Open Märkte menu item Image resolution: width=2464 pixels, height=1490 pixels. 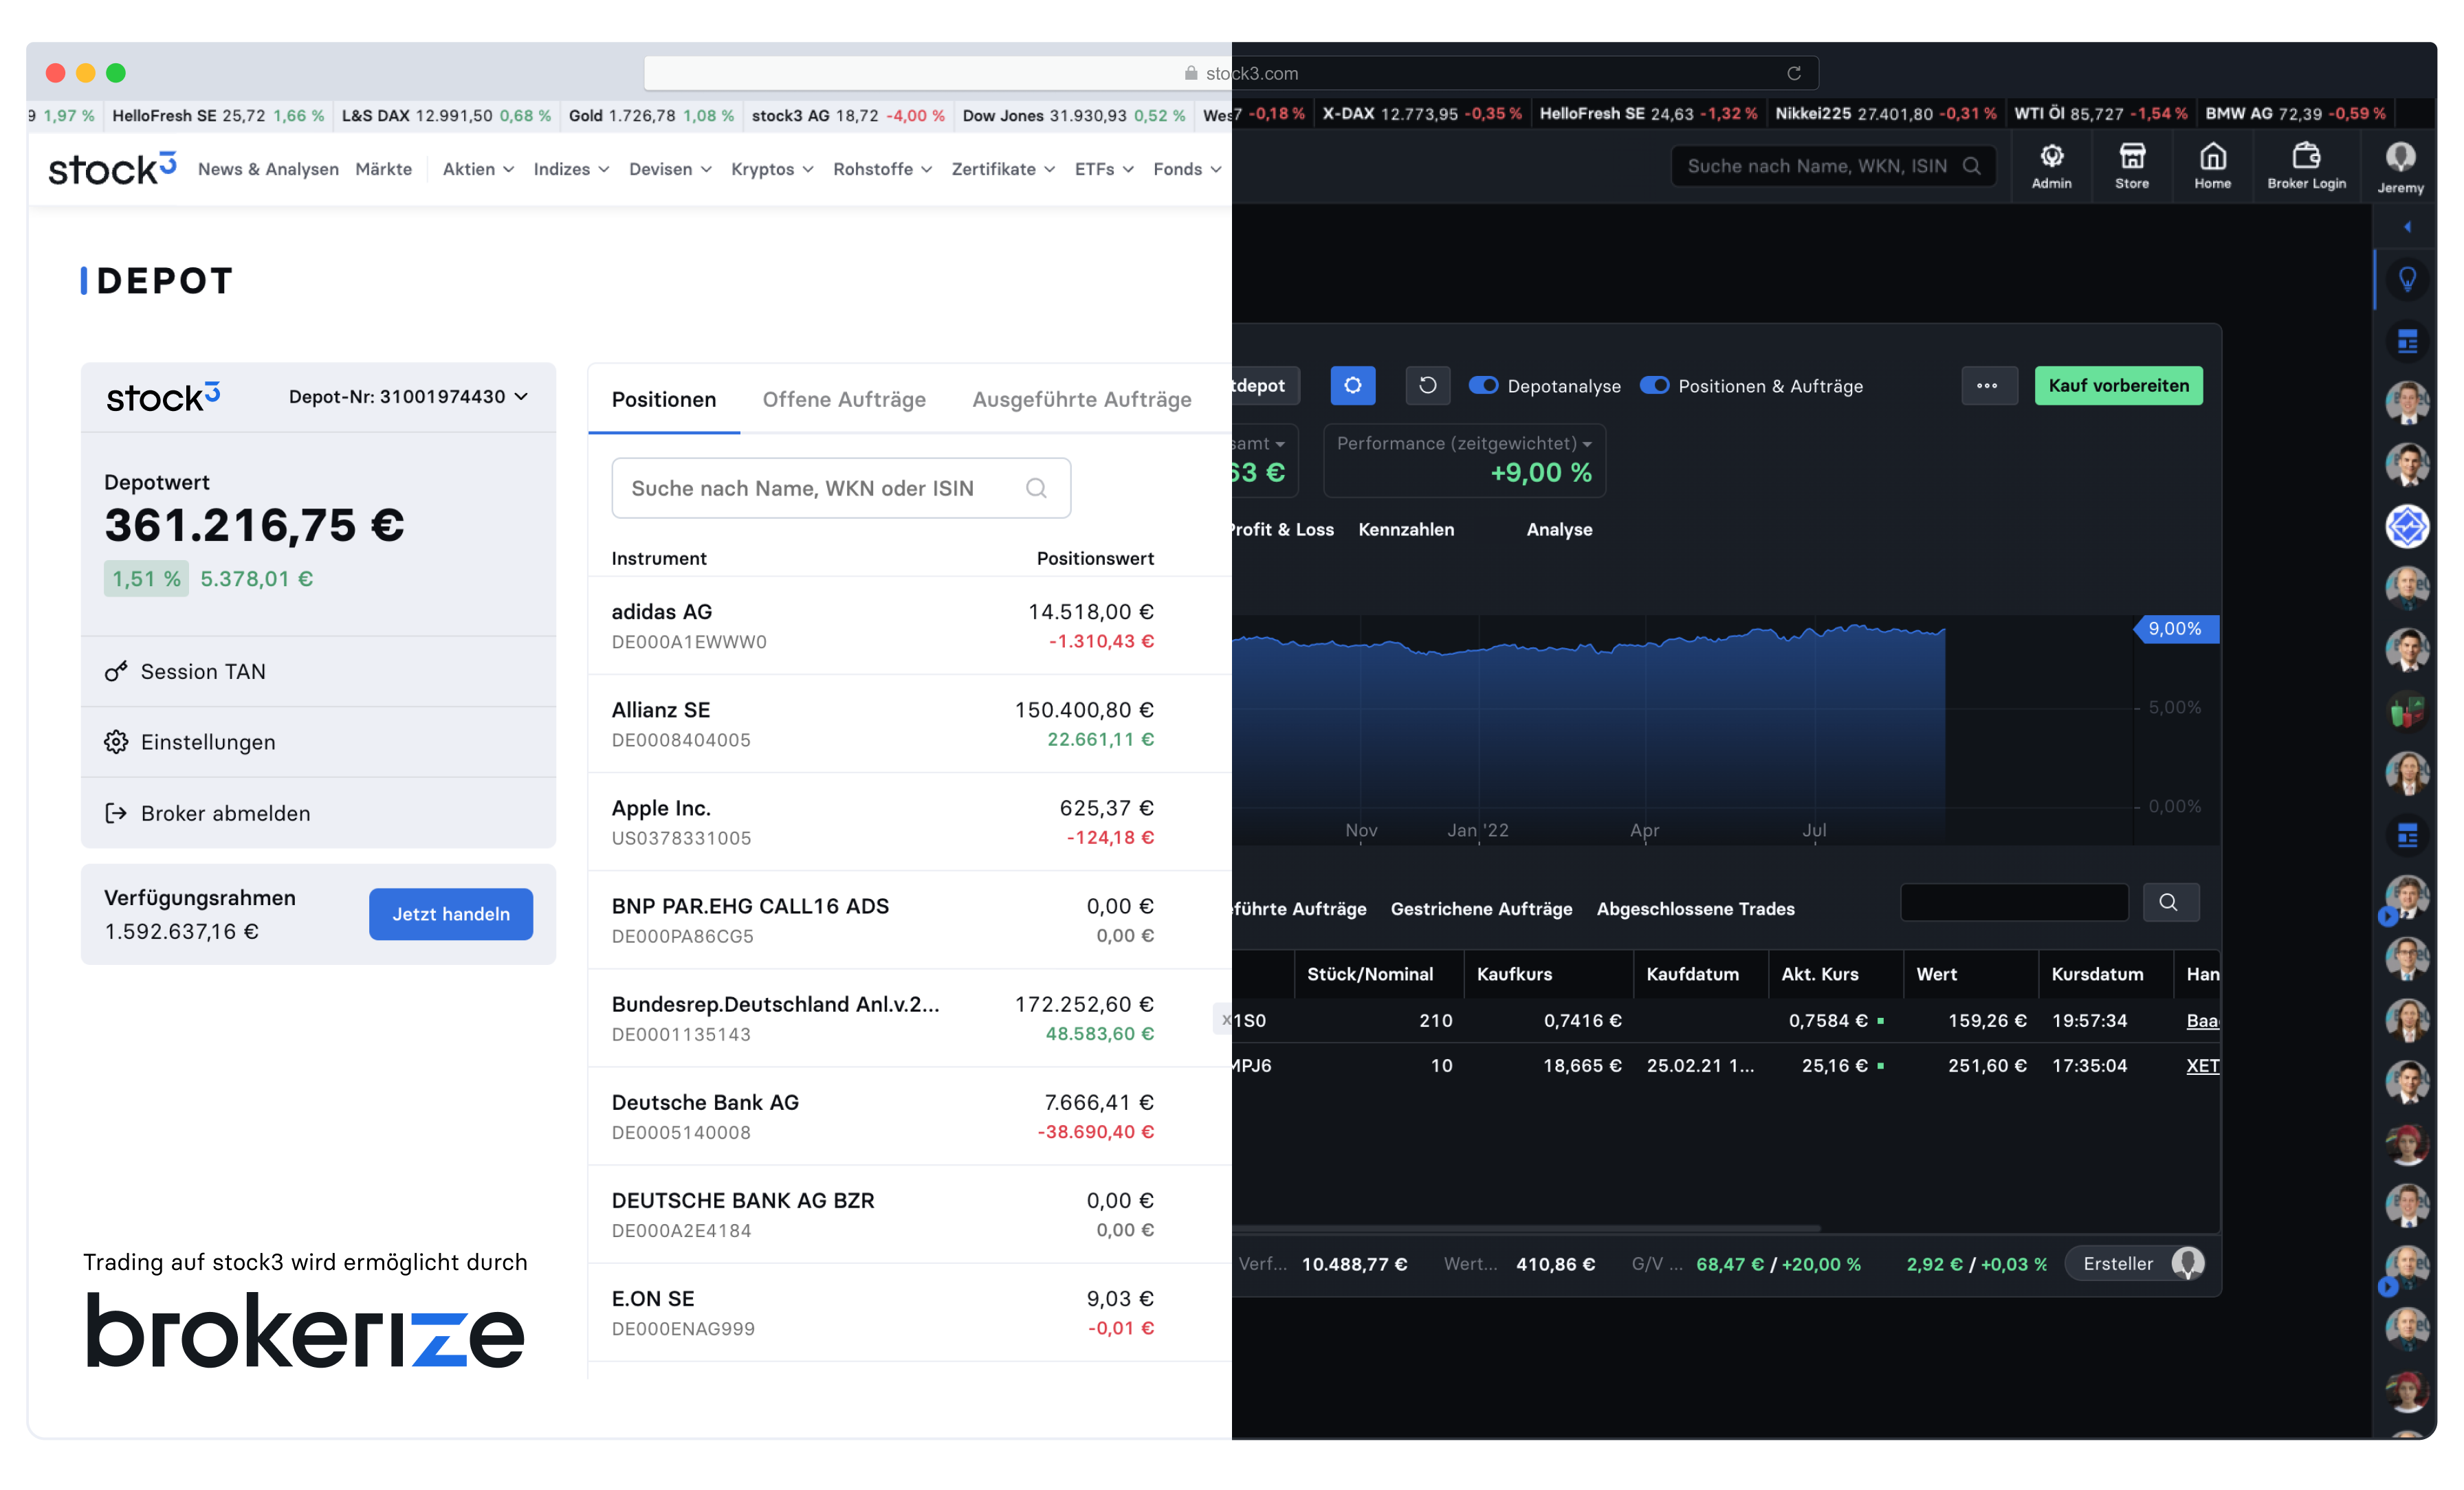tap(384, 169)
